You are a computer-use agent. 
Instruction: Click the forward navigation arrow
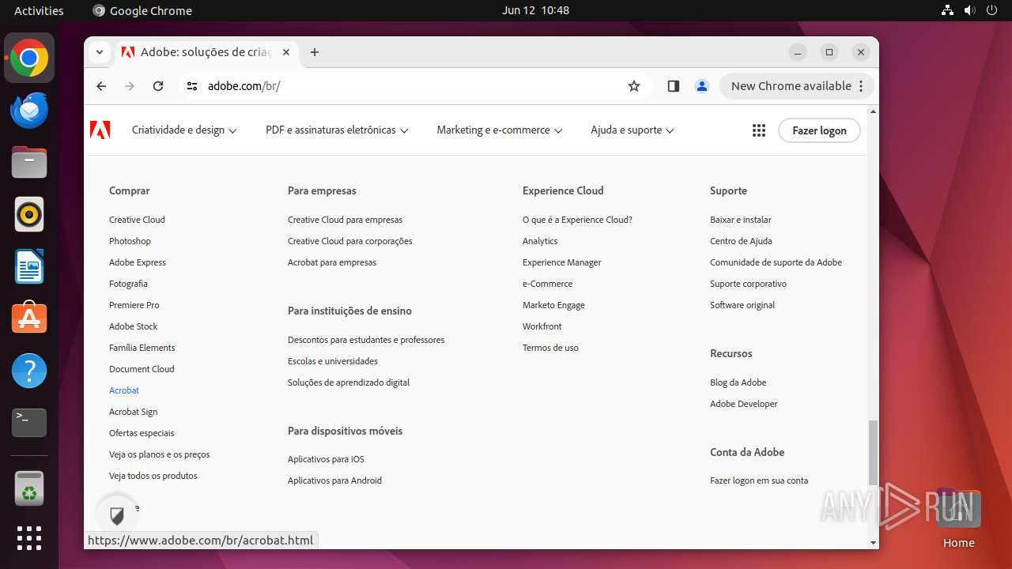pos(130,86)
